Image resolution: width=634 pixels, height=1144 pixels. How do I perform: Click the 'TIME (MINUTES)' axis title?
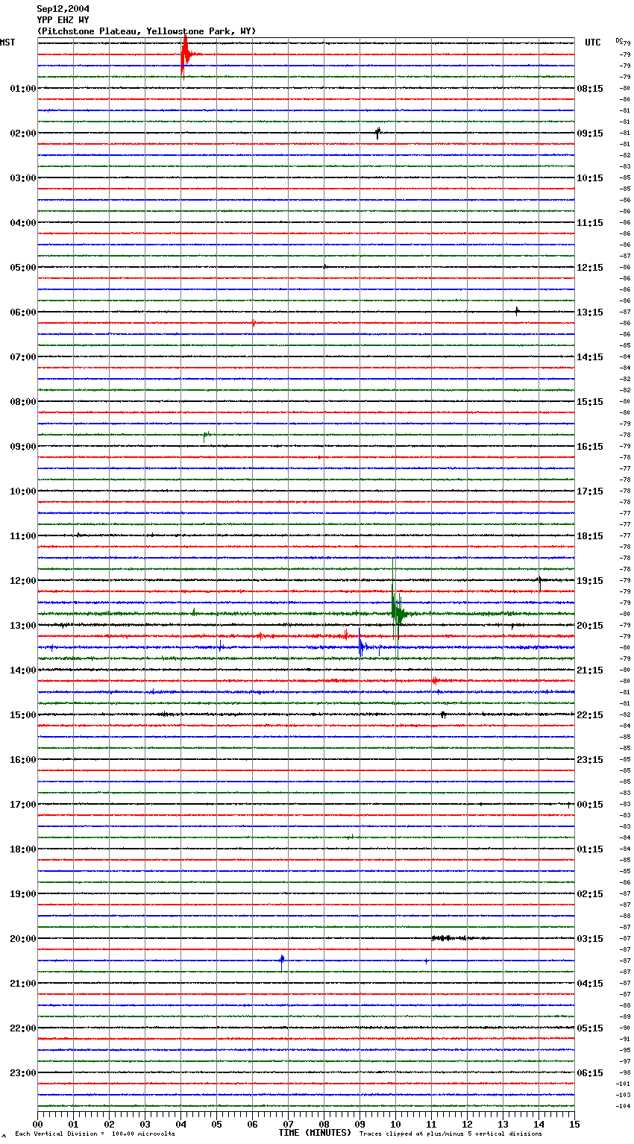point(315,1133)
